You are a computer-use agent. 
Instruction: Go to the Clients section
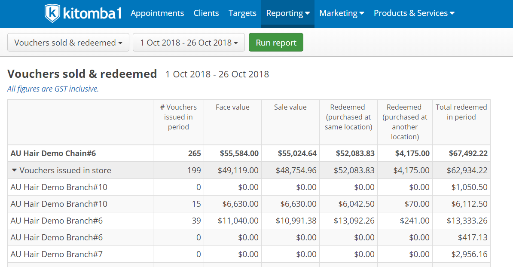(x=206, y=13)
